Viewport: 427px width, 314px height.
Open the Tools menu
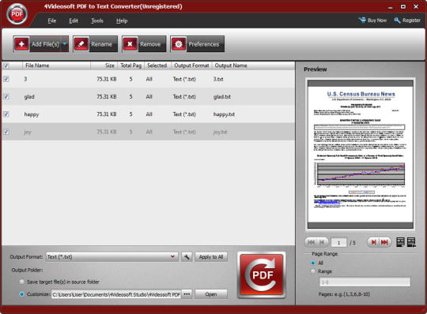point(97,21)
